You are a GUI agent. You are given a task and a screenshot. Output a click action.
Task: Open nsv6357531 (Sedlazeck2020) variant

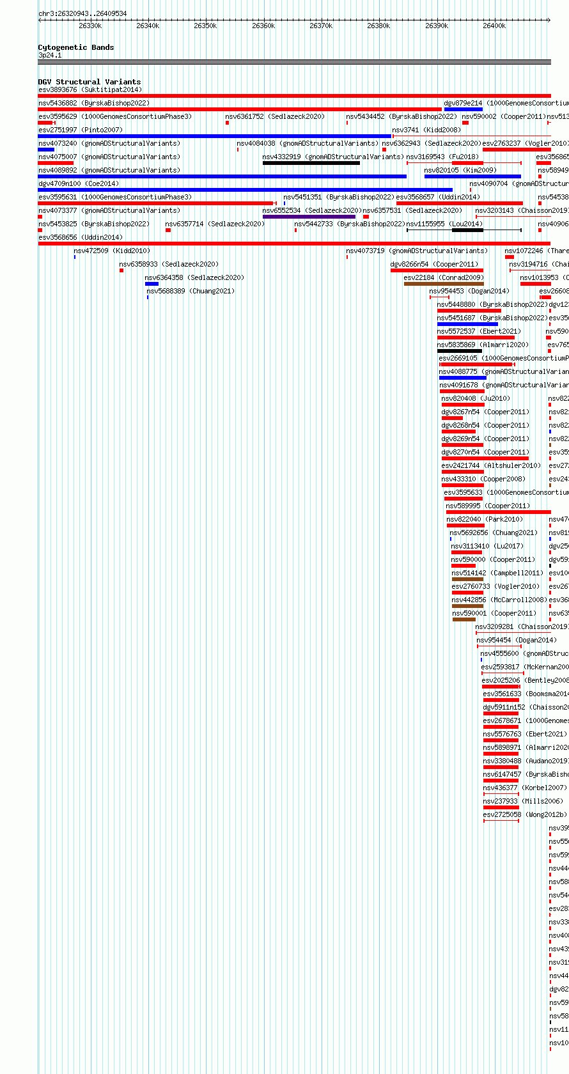point(412,211)
